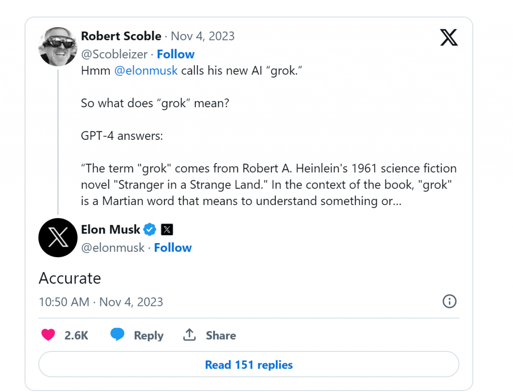Like the tweet with the heart icon

tap(48, 335)
